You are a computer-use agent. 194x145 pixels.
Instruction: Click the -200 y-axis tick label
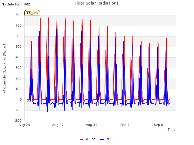tap(18, 121)
